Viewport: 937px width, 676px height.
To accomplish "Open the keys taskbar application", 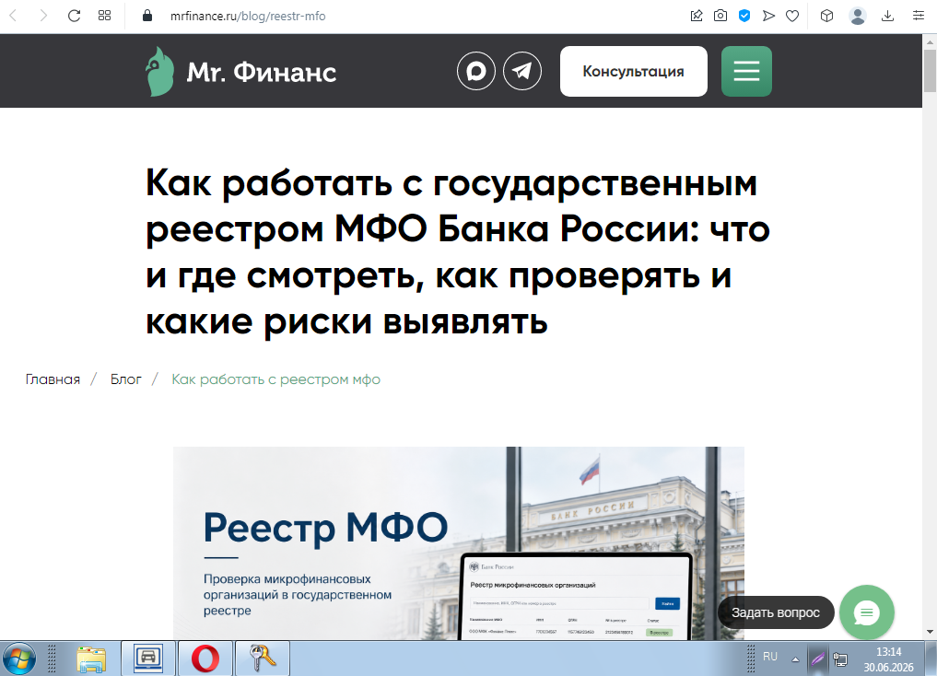I will tap(263, 659).
